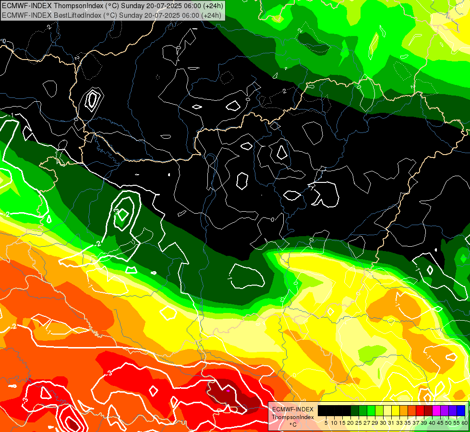Screen dimensions: 470x432
Task: Select the medium green 25–27 legend swatch
Action: click(363, 410)
